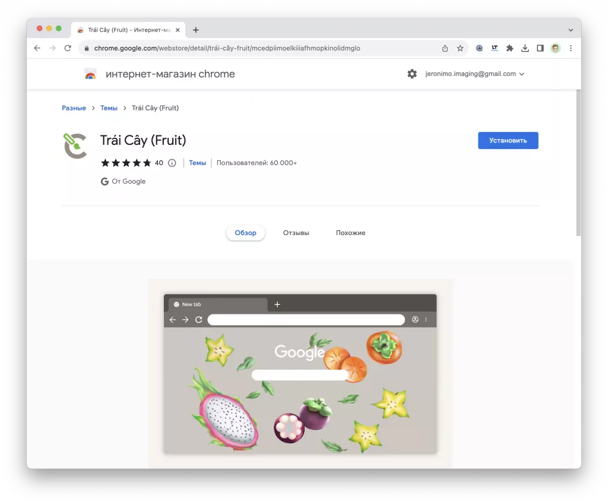Open the side panel icon
The image size is (608, 504).
click(540, 48)
